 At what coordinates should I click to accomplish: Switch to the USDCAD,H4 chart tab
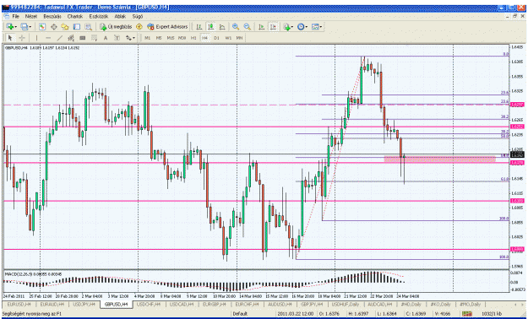[x=182, y=304]
